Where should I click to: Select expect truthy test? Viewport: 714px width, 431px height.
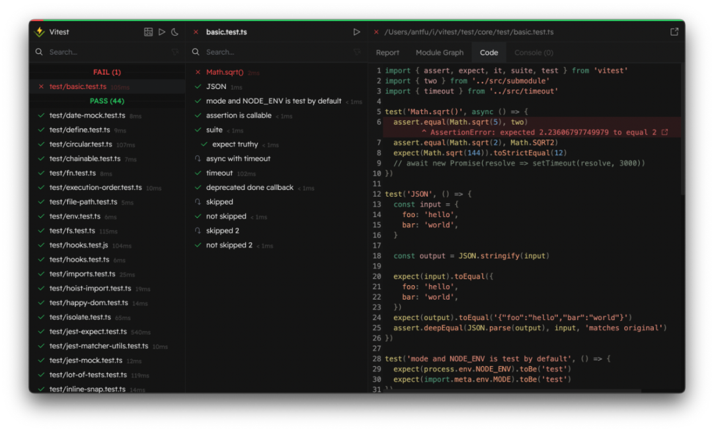pos(277,144)
